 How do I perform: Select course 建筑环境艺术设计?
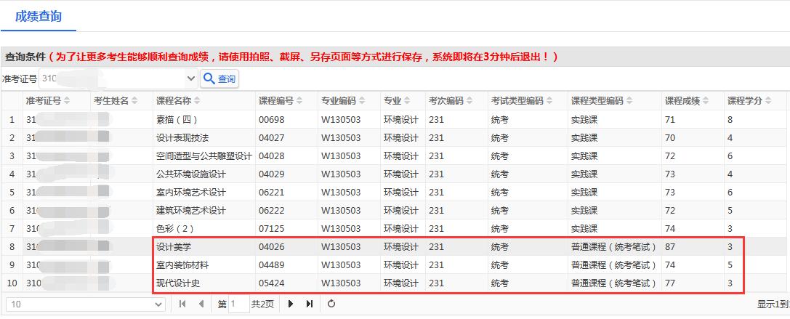coord(191,211)
